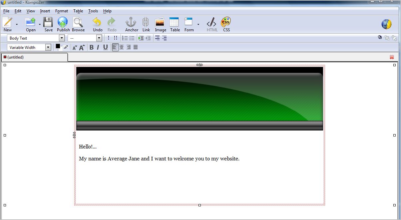Open the Variable Width font dropdown
Viewport: 401px width, 220px height.
pyautogui.click(x=48, y=47)
